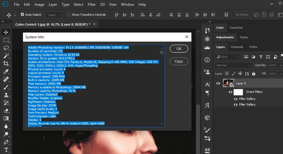Viewport: 283px width, 154px height.
Task: Expand Move tool preset picker arrow
Action: (x=15, y=15)
